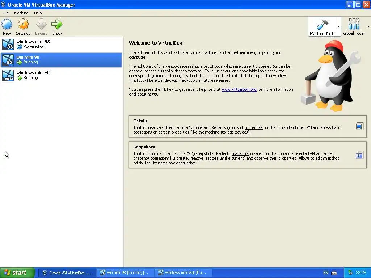Open the Machine menu

click(x=21, y=13)
